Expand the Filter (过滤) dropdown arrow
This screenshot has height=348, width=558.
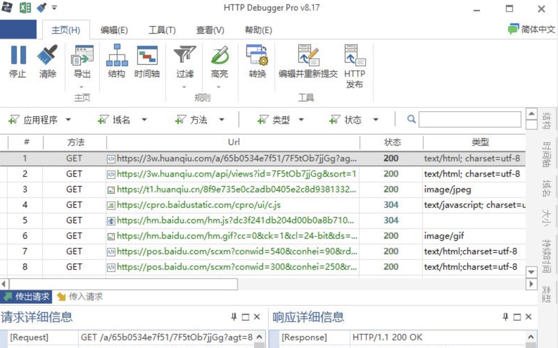coord(184,87)
